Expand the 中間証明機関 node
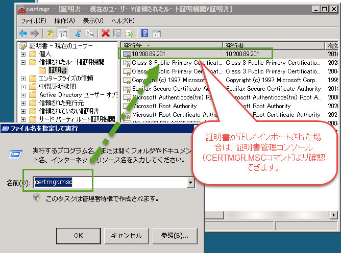The height and width of the screenshot is (253, 341). click(x=23, y=87)
